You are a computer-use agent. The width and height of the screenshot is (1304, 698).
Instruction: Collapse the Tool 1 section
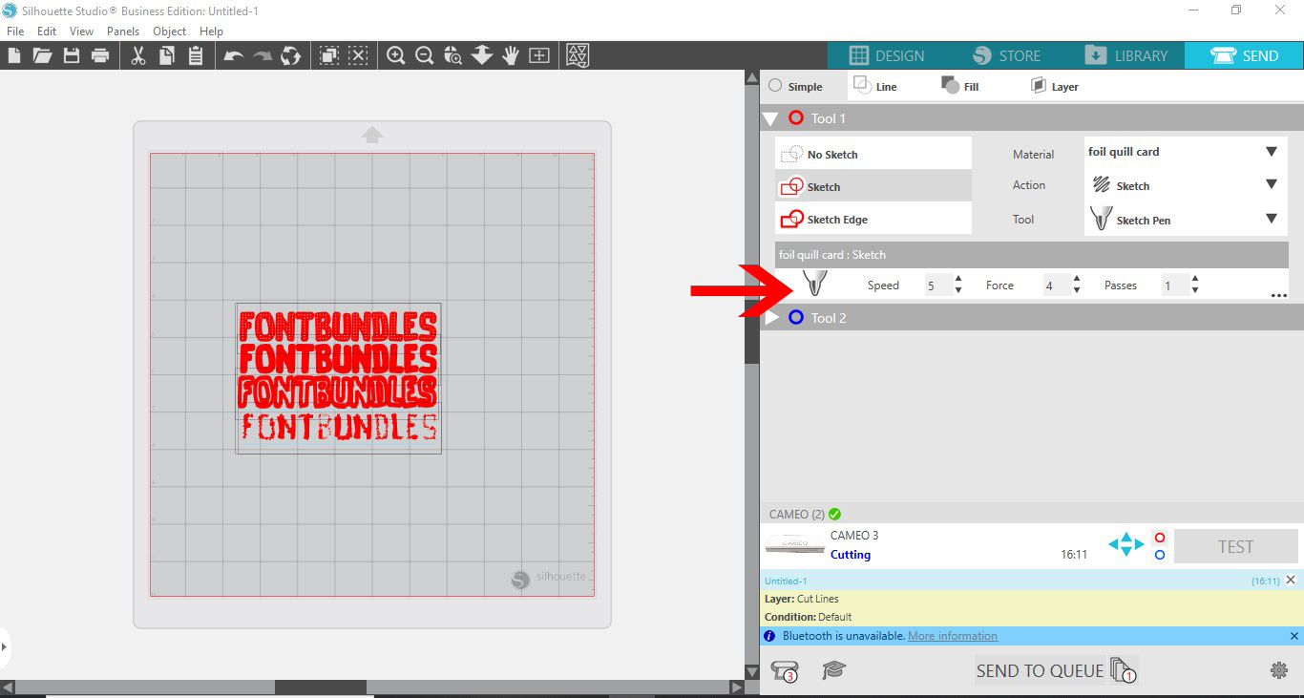tap(771, 118)
